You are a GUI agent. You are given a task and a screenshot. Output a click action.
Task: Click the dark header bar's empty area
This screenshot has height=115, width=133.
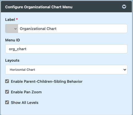point(97,7)
